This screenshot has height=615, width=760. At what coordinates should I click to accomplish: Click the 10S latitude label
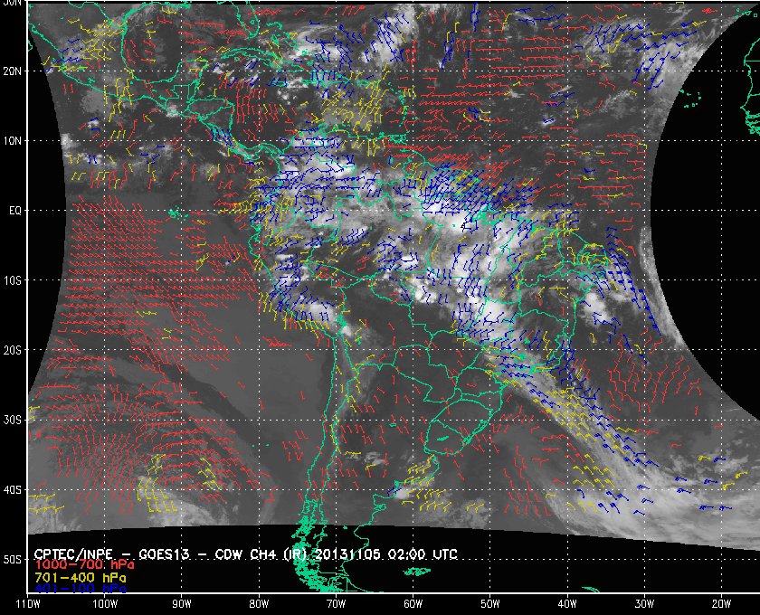click(x=12, y=280)
